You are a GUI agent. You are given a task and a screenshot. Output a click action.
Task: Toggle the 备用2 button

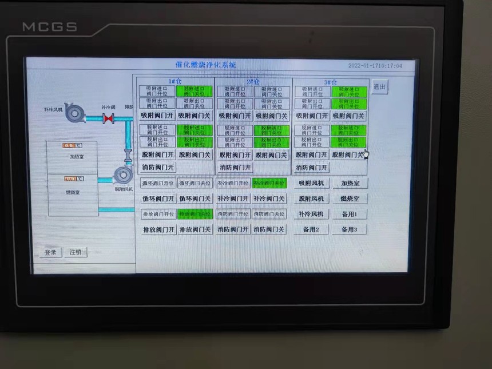click(x=311, y=229)
